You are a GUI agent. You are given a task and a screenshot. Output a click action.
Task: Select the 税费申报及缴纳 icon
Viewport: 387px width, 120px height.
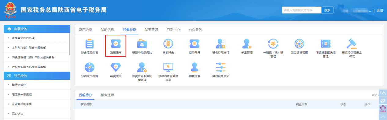tap(142, 44)
